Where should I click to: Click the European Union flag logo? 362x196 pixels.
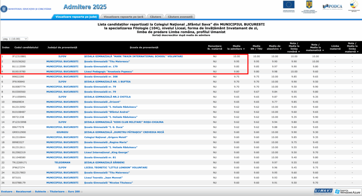coord(288,5)
